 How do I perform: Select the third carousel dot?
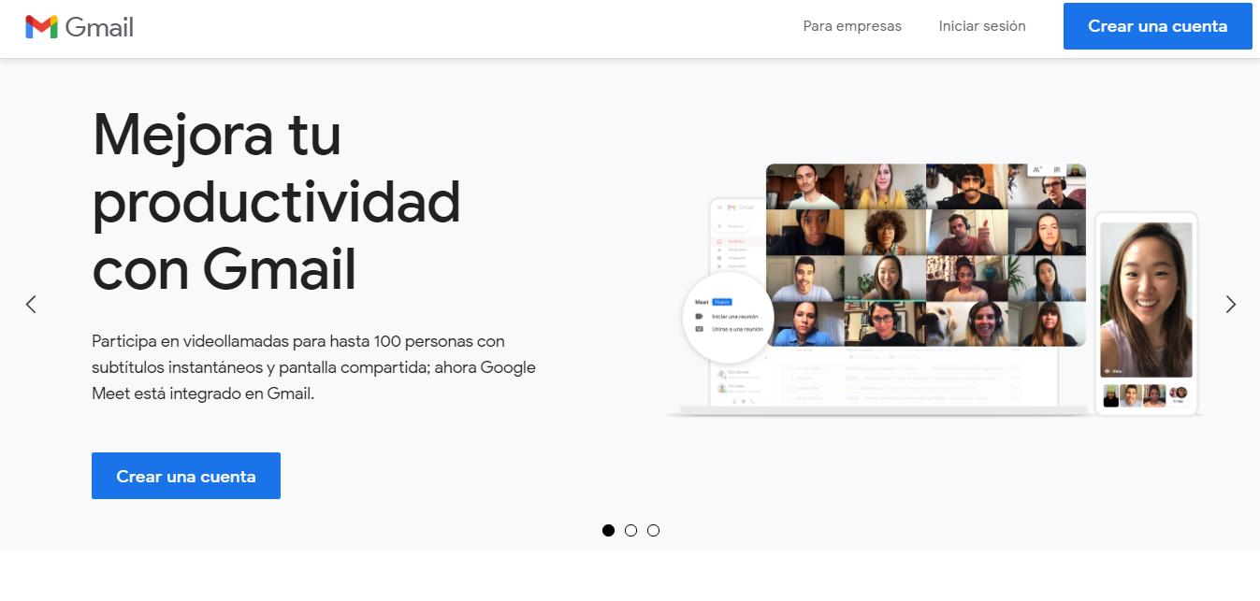[x=653, y=530]
